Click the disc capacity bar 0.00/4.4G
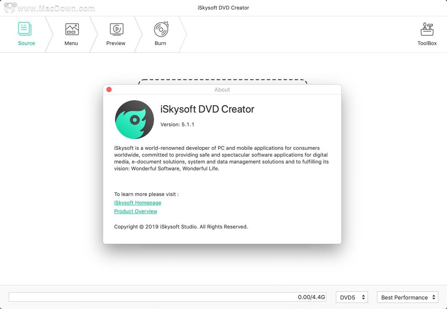 click(x=168, y=297)
